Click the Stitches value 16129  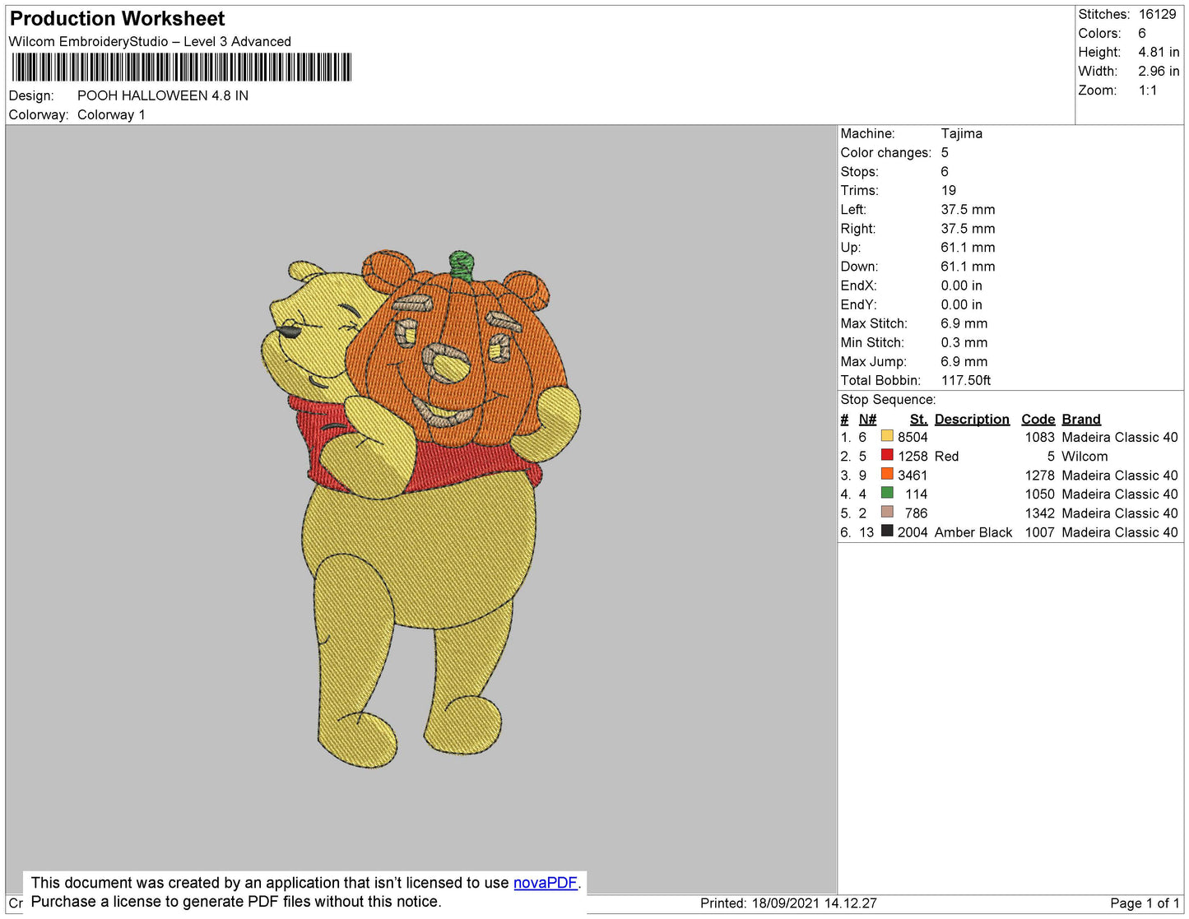[x=1157, y=14]
